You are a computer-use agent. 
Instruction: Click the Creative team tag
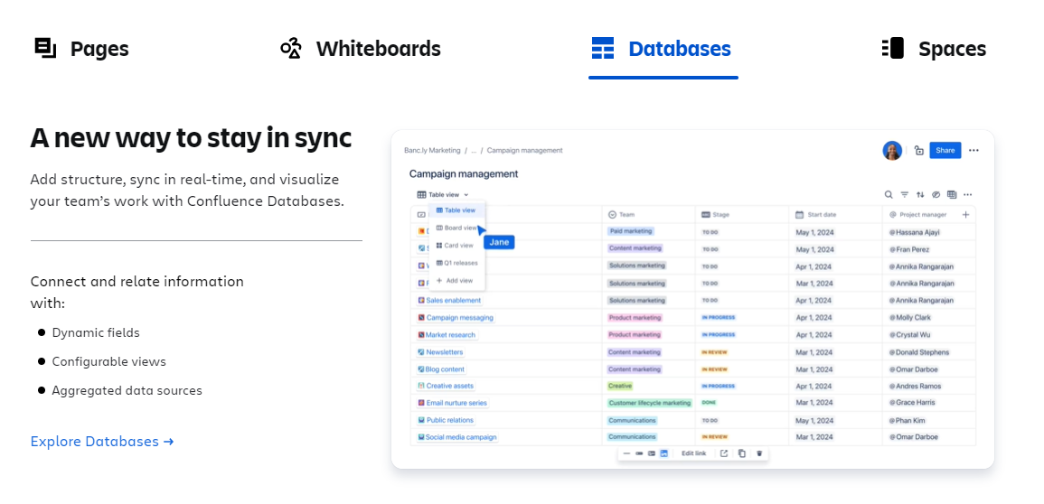[x=620, y=386]
